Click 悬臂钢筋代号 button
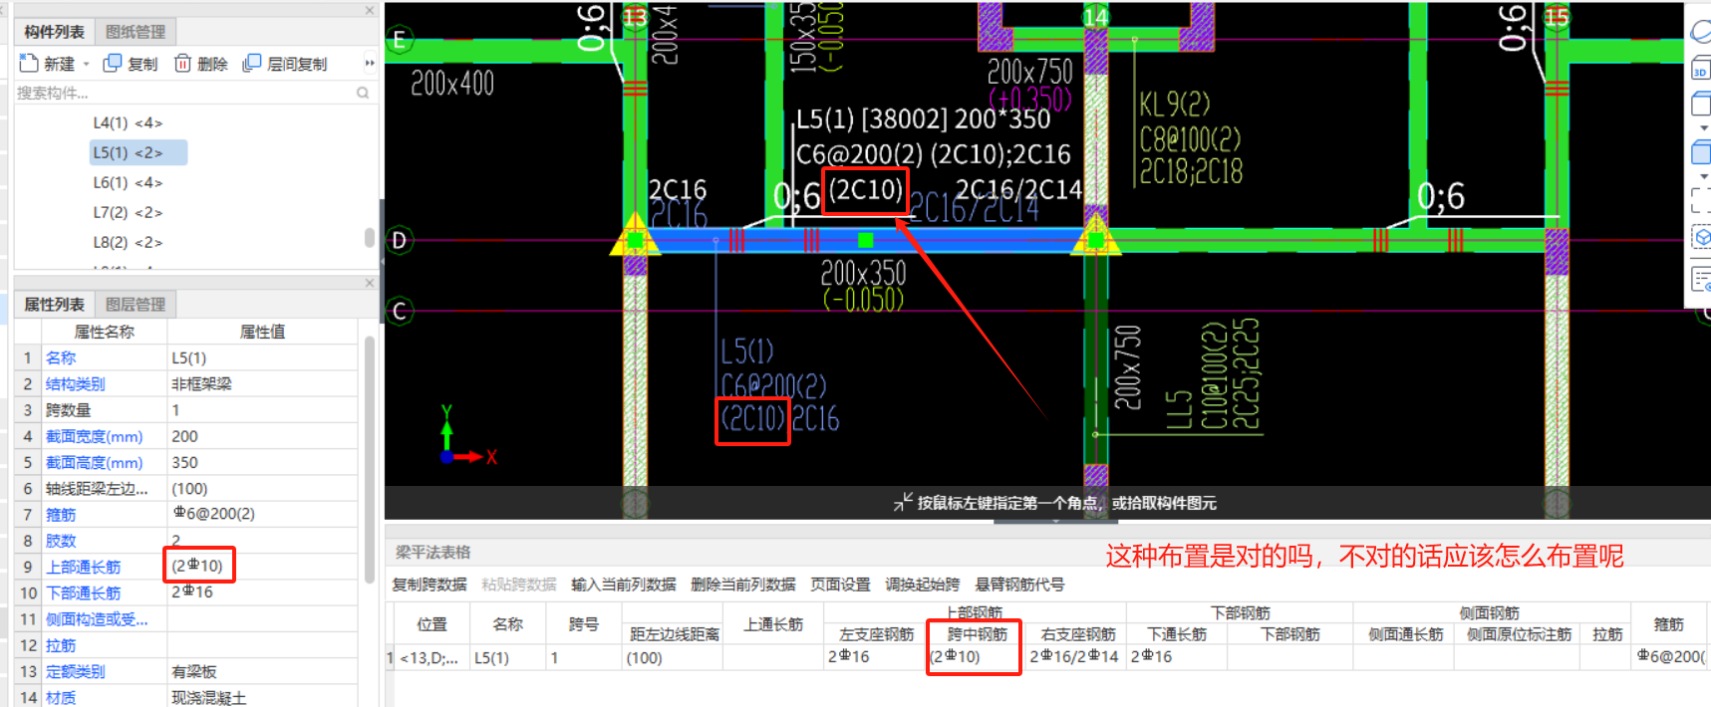Viewport: 1711px width, 707px height. pyautogui.click(x=1019, y=585)
